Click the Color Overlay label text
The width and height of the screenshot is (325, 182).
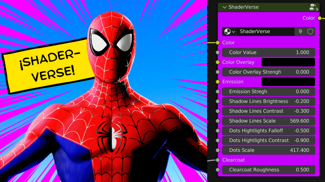(238, 62)
